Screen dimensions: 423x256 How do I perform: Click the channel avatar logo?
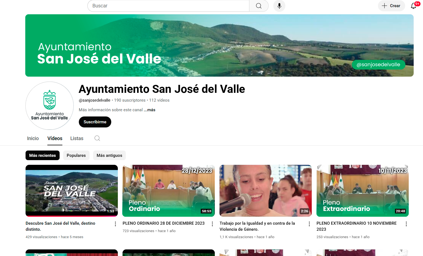[x=49, y=106]
